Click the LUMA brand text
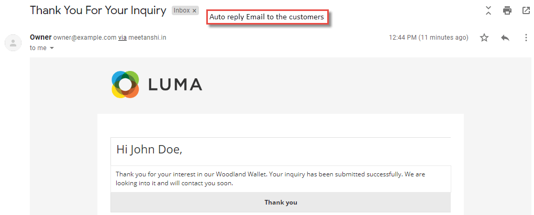Viewport: 534px width, 215px height. tap(175, 85)
